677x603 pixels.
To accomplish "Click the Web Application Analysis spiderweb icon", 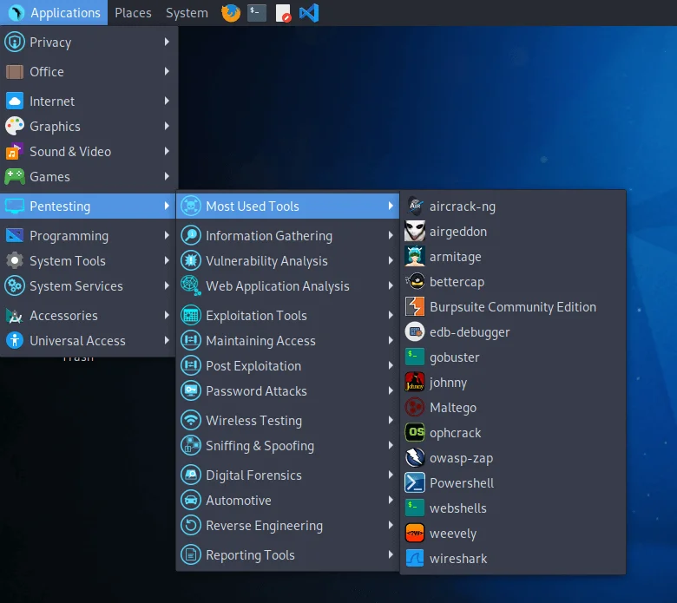I will [x=191, y=285].
